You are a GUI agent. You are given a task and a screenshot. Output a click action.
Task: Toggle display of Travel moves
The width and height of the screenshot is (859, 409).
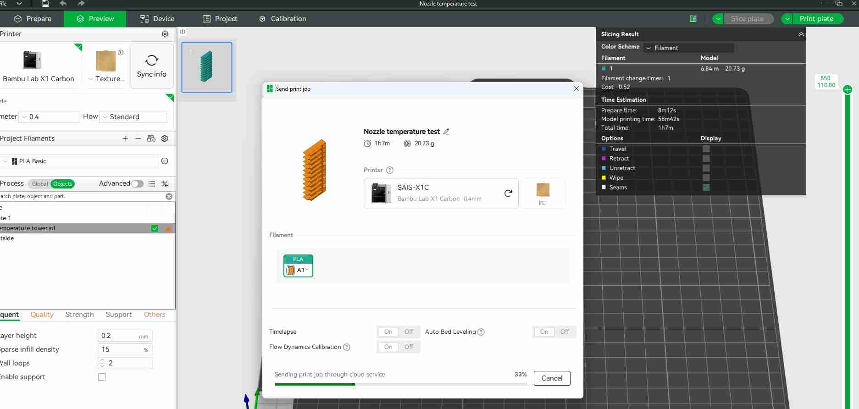click(x=706, y=149)
